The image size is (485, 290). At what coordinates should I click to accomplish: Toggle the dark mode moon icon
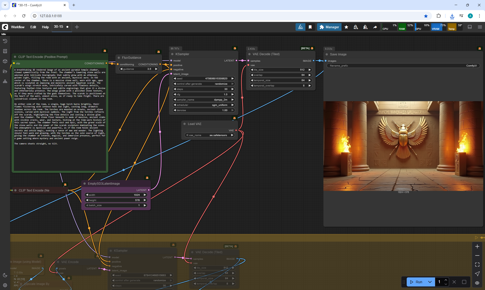(x=5, y=275)
